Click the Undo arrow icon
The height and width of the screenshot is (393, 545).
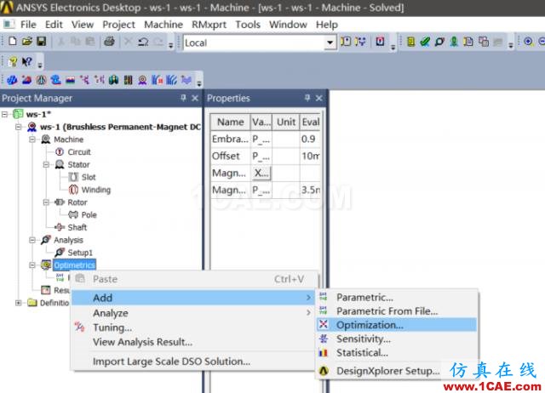click(143, 42)
